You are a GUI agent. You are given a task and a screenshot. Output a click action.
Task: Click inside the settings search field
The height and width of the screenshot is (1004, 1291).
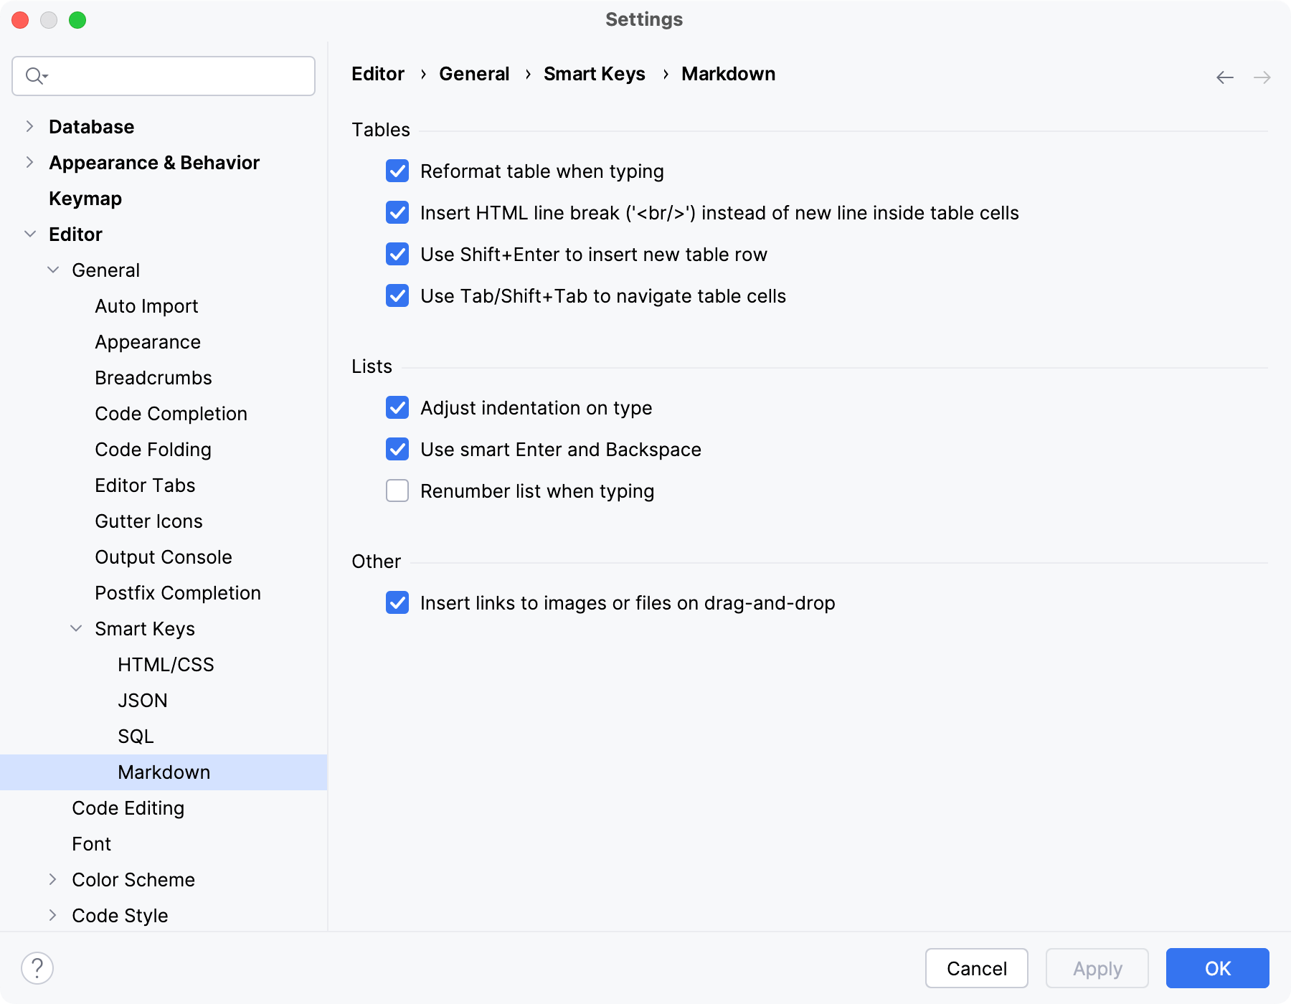coord(164,75)
